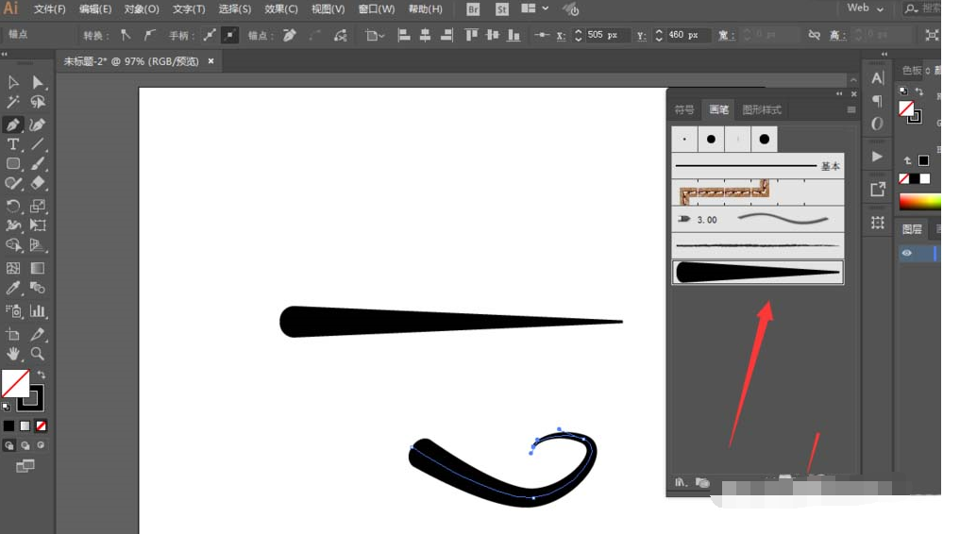The height and width of the screenshot is (534, 960).
Task: Expand the Web workspace dropdown
Action: (865, 8)
